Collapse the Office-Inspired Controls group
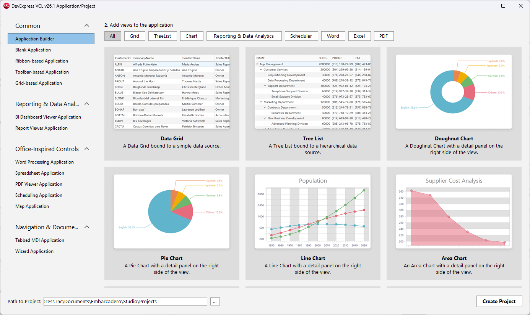Image resolution: width=530 pixels, height=315 pixels. (x=87, y=149)
